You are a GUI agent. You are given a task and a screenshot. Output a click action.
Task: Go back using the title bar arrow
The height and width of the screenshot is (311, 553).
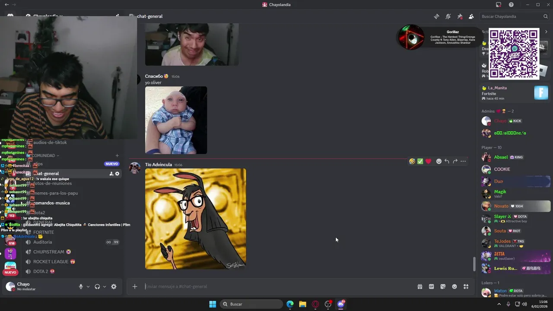tap(6, 5)
